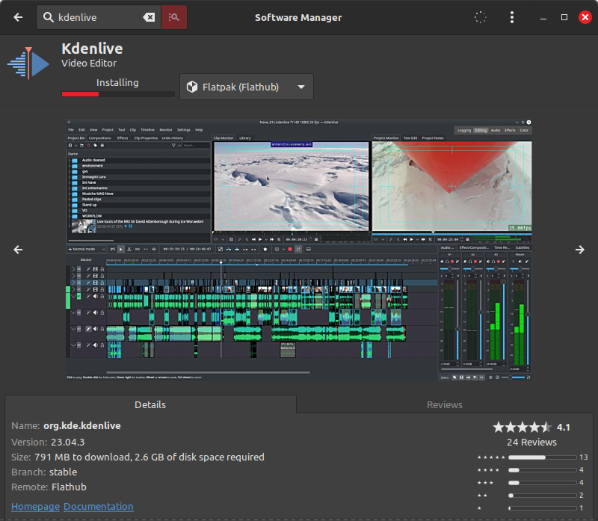Open the Homepage link

(x=35, y=507)
